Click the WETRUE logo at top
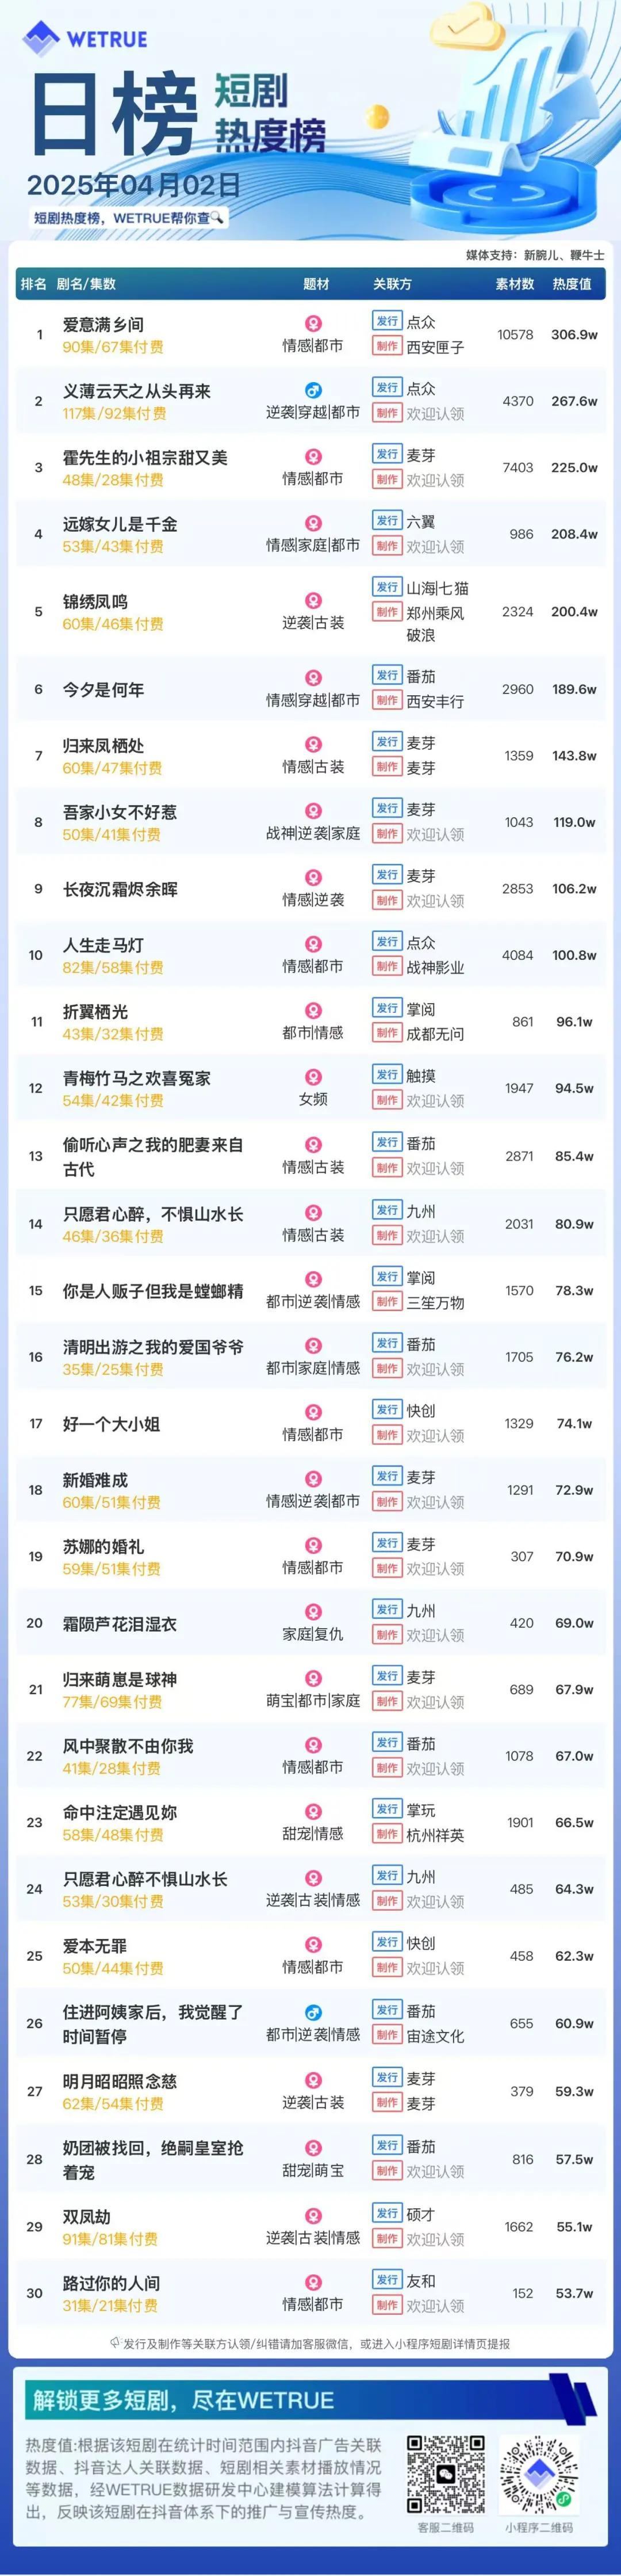Screen dimensions: 621x2576 (85, 38)
